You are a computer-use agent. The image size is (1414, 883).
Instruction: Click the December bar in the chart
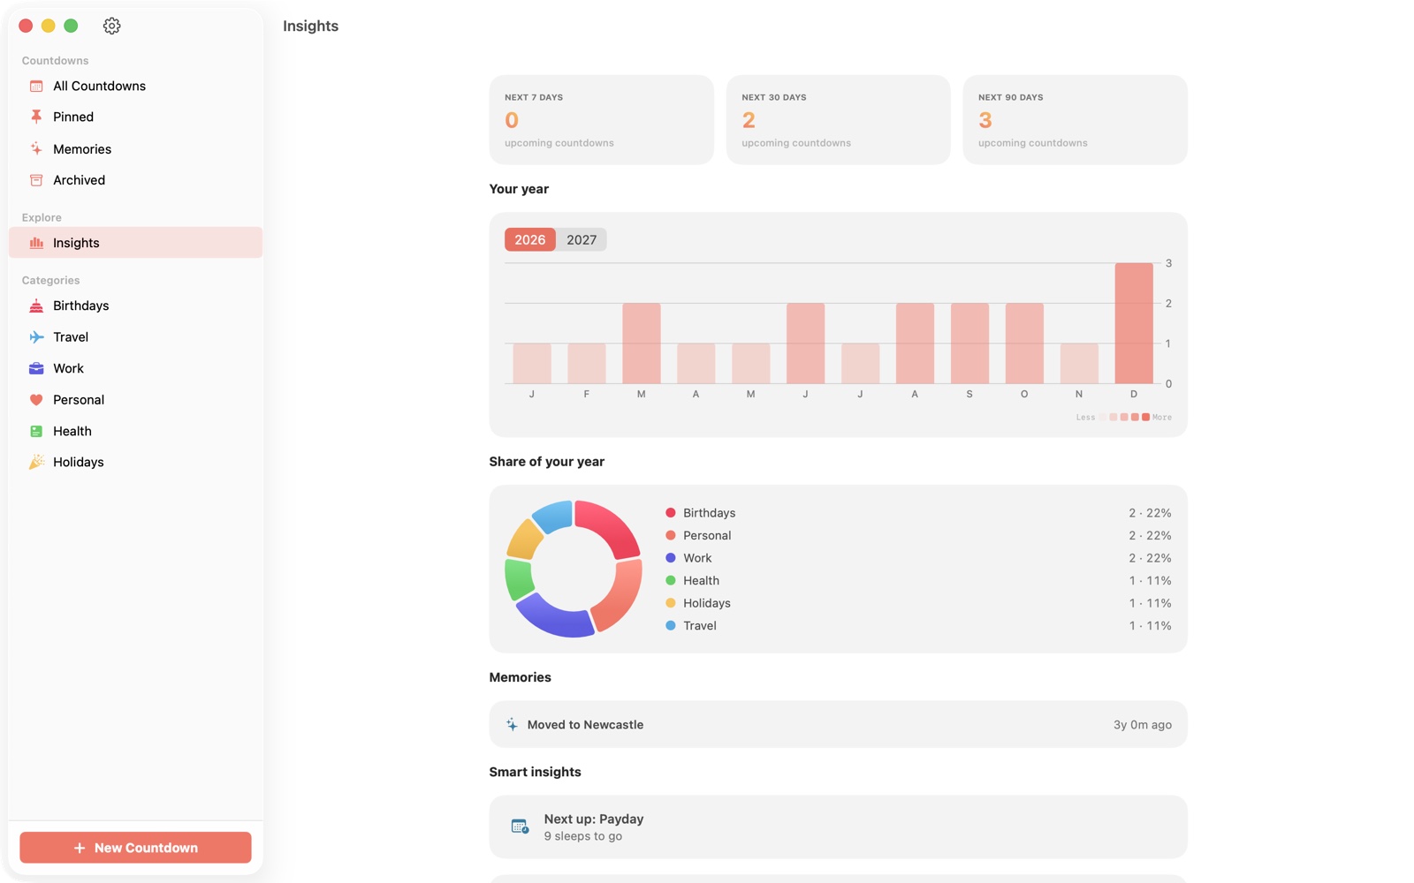click(x=1134, y=323)
